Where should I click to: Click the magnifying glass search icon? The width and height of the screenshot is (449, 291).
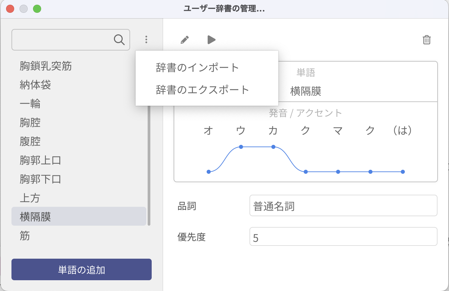pos(119,40)
